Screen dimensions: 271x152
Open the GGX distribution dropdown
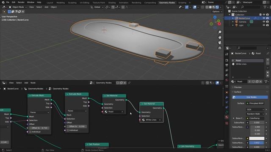(255, 110)
